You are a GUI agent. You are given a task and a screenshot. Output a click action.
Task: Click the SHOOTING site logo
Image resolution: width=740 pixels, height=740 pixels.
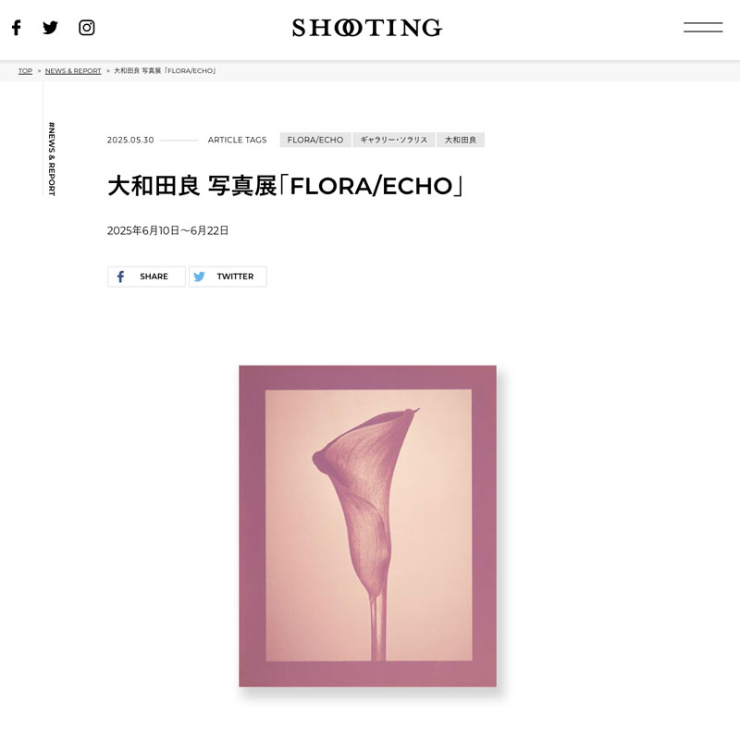pos(367,28)
